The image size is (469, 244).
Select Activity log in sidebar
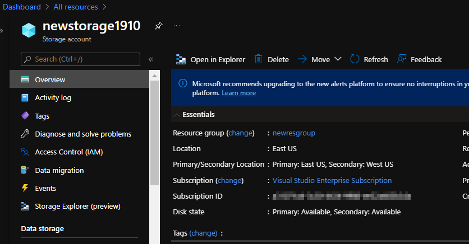point(53,98)
